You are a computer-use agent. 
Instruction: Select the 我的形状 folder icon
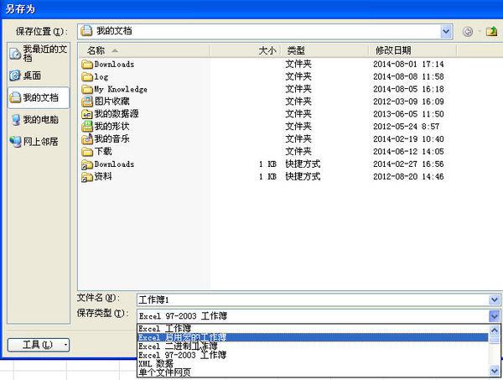tap(87, 127)
